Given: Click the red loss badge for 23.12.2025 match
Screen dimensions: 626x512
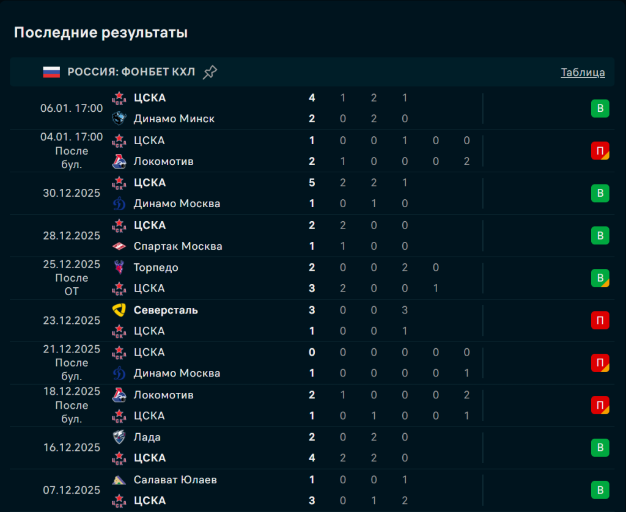Looking at the screenshot, I should pos(600,320).
